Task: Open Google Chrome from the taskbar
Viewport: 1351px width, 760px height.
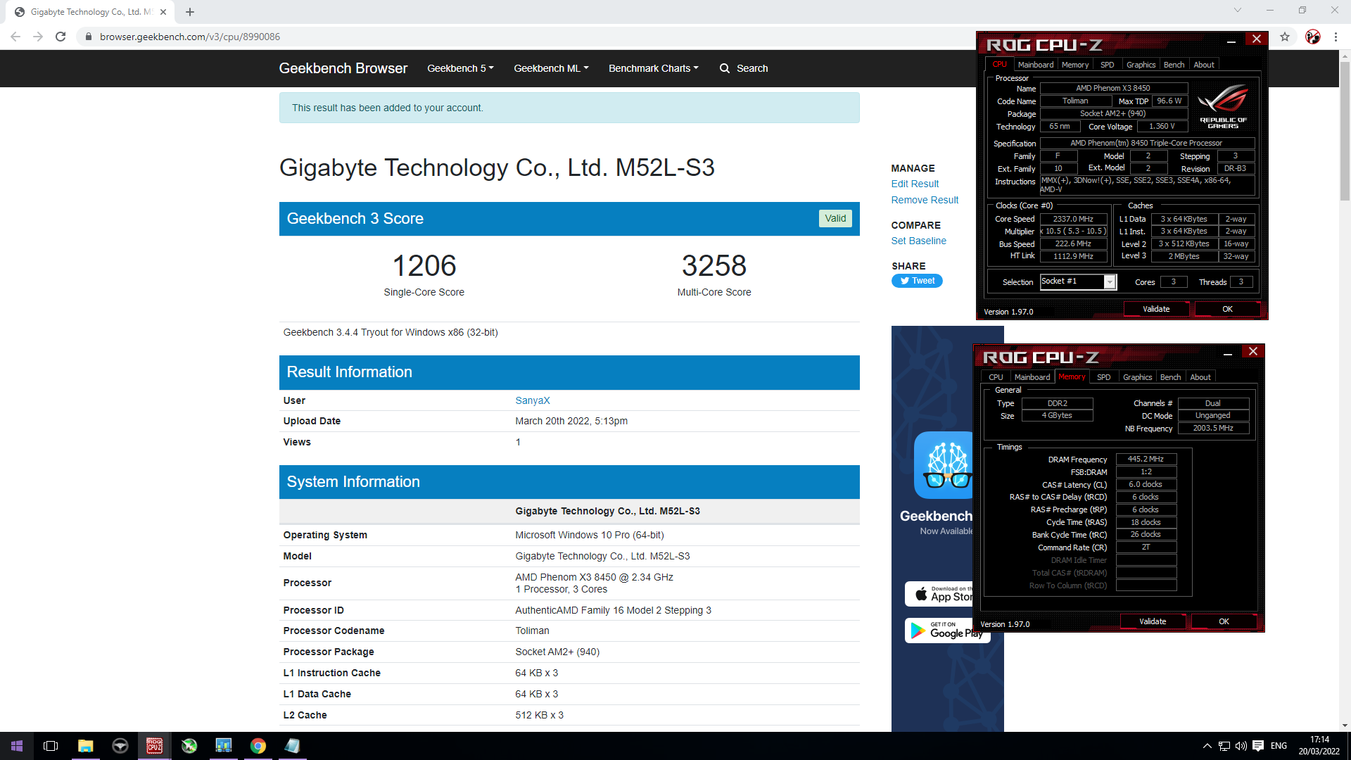Action: pyautogui.click(x=258, y=746)
